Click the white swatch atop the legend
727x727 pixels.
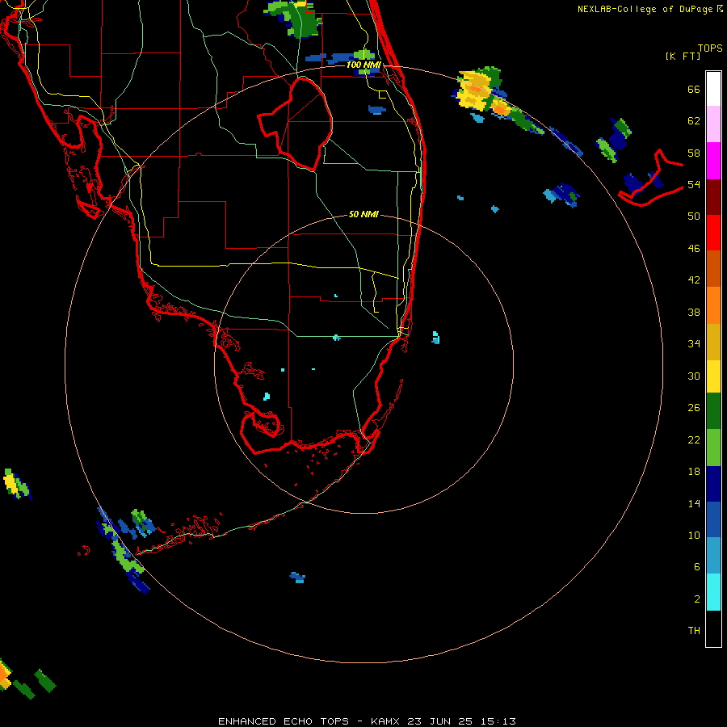click(713, 89)
